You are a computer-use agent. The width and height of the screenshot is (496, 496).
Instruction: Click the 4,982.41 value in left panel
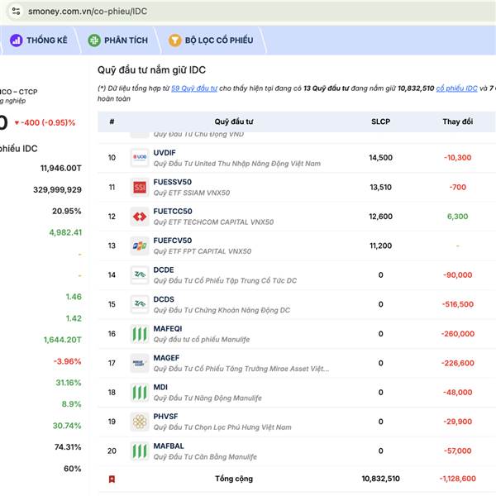click(65, 232)
